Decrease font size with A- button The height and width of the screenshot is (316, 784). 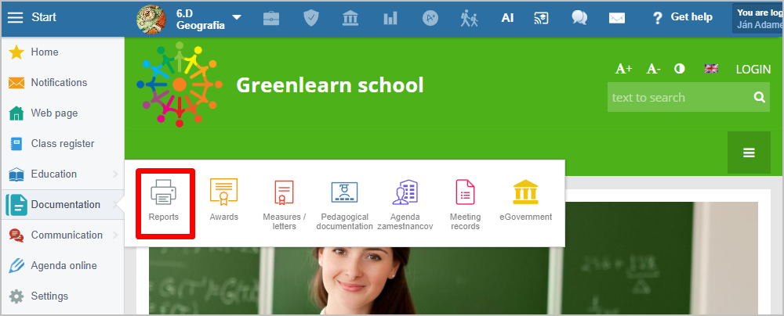coord(653,69)
